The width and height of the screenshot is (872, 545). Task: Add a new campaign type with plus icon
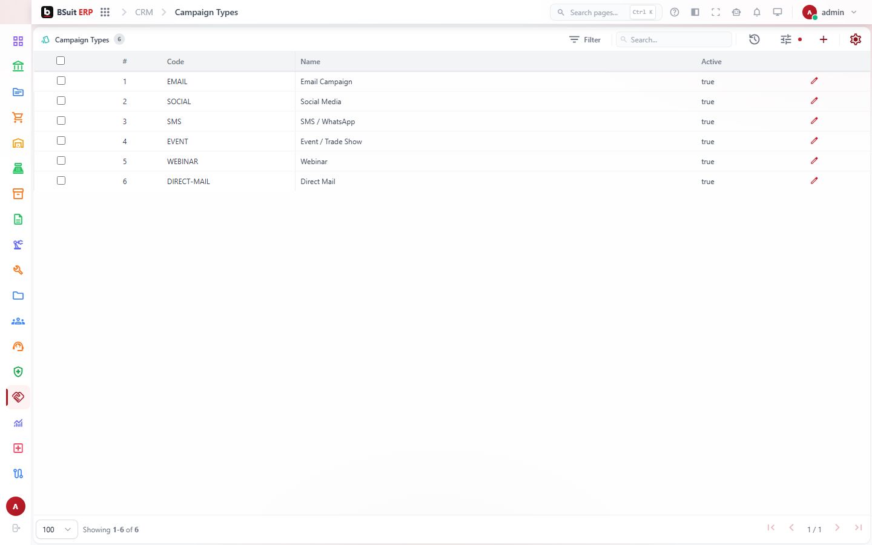[824, 39]
